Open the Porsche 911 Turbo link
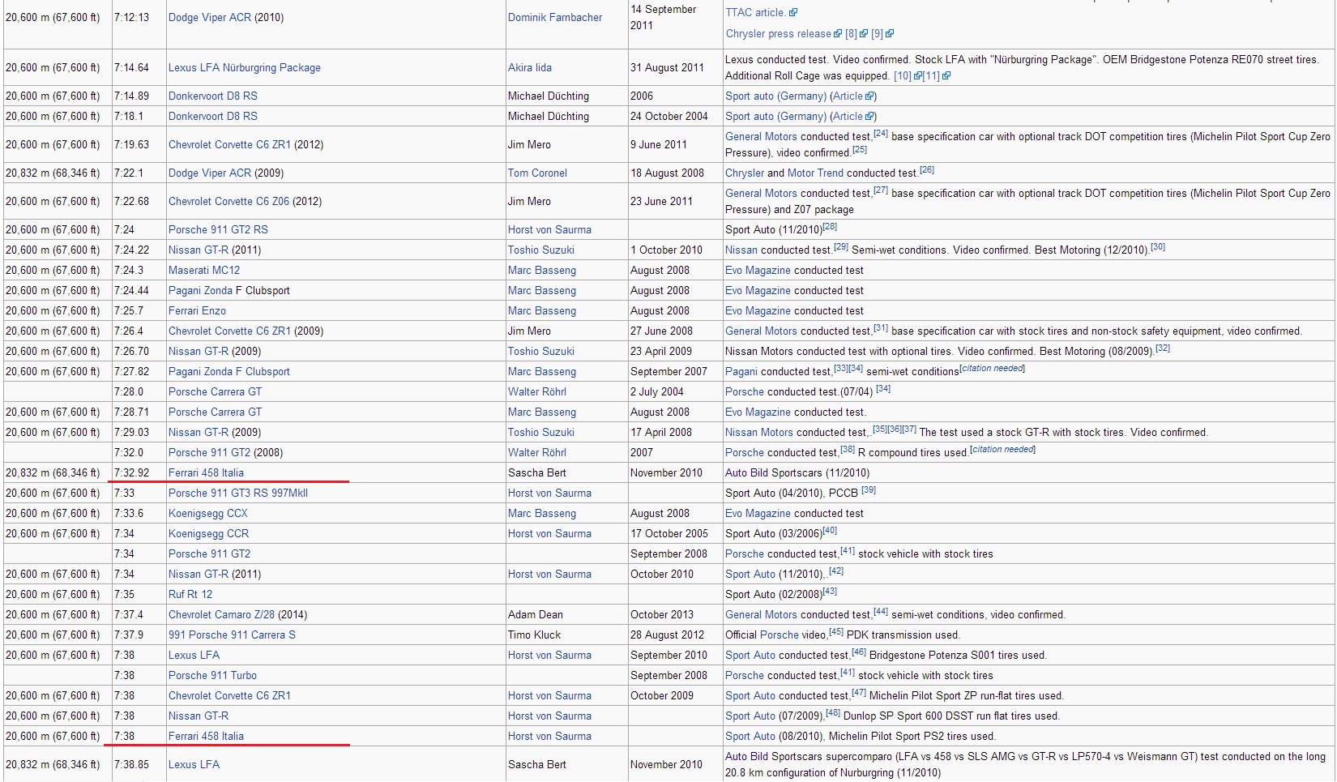 tap(212, 675)
